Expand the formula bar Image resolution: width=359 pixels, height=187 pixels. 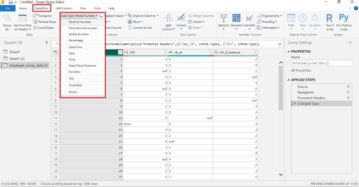tap(280, 44)
